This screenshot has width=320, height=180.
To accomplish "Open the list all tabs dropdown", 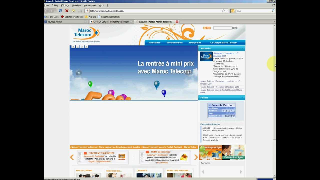I will click(274, 22).
